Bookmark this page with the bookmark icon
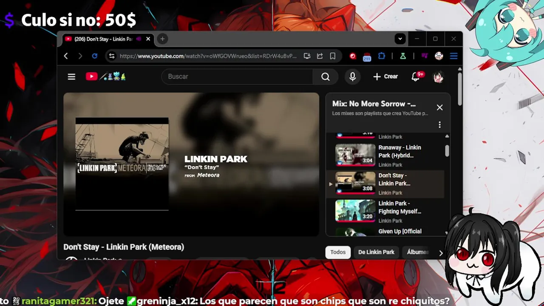This screenshot has height=306, width=544. coord(333,56)
